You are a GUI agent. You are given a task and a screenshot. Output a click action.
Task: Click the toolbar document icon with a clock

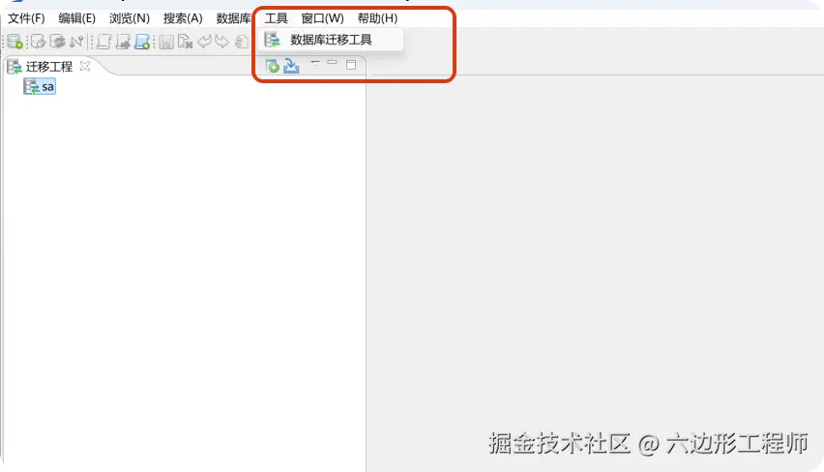click(38, 42)
